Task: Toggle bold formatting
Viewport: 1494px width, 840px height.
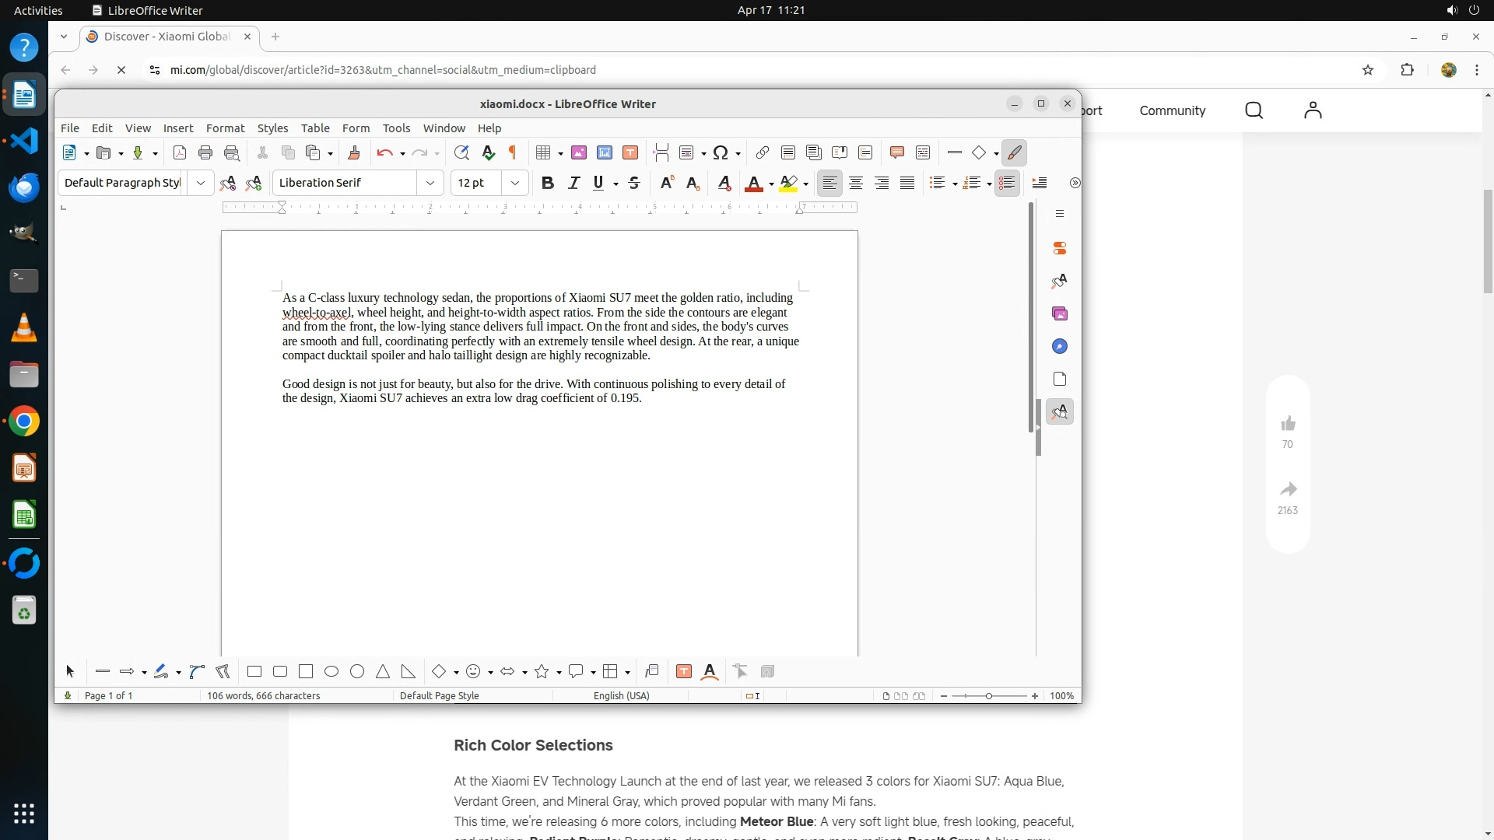Action: (548, 184)
